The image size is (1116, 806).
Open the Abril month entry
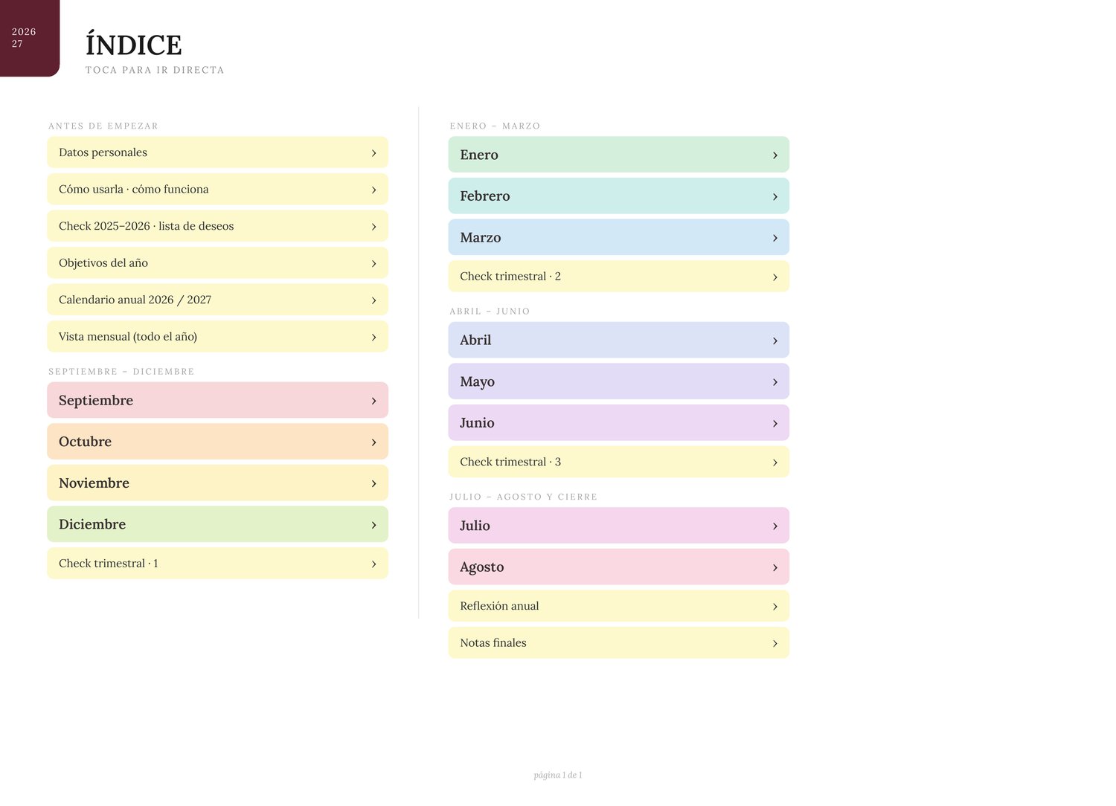click(618, 340)
